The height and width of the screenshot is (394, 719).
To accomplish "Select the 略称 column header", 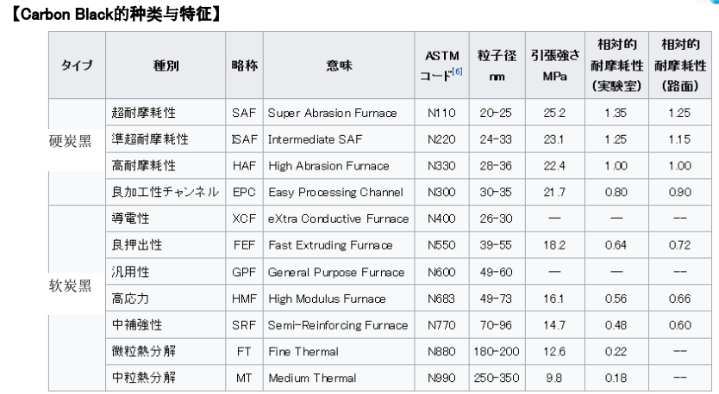I will tap(244, 65).
